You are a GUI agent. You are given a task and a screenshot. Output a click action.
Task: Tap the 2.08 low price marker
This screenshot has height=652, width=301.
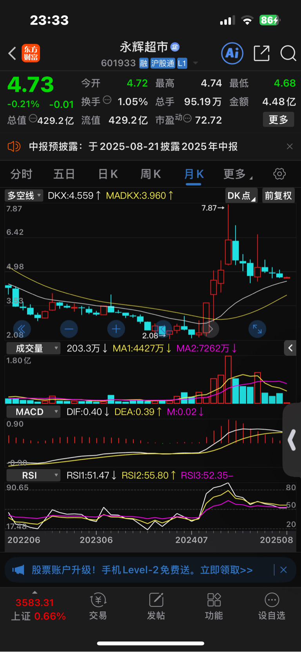click(x=154, y=336)
